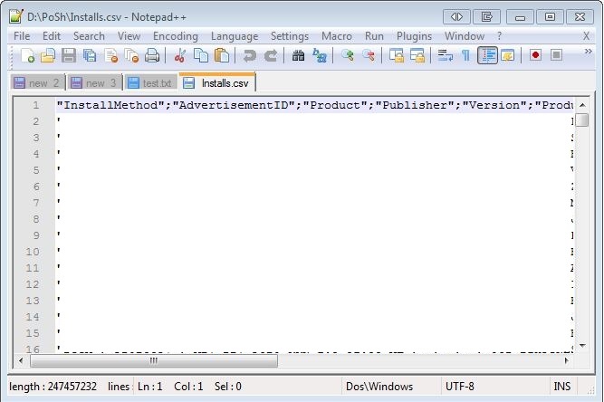The image size is (604, 402).
Task: Switch to the new 2 tab
Action: pyautogui.click(x=37, y=82)
